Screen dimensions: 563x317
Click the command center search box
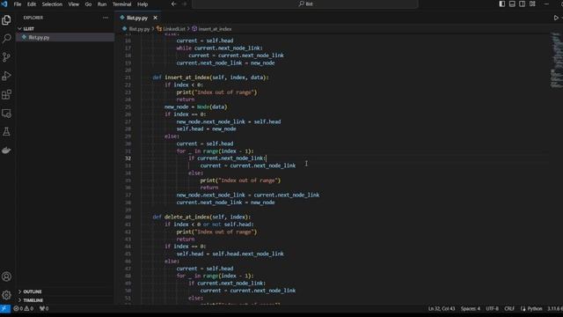coord(305,4)
